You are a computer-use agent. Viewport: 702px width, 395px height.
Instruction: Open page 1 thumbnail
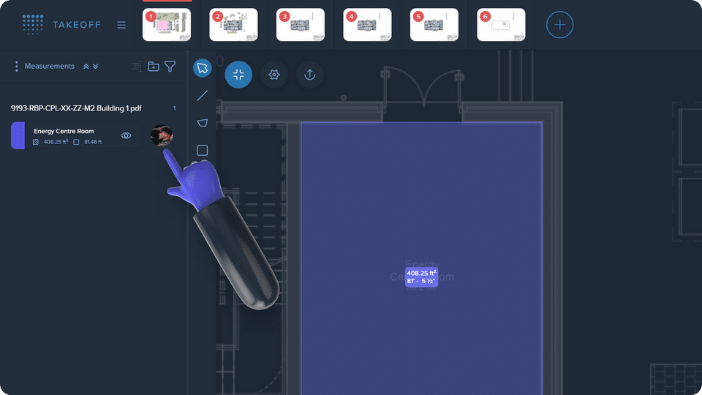coord(167,25)
